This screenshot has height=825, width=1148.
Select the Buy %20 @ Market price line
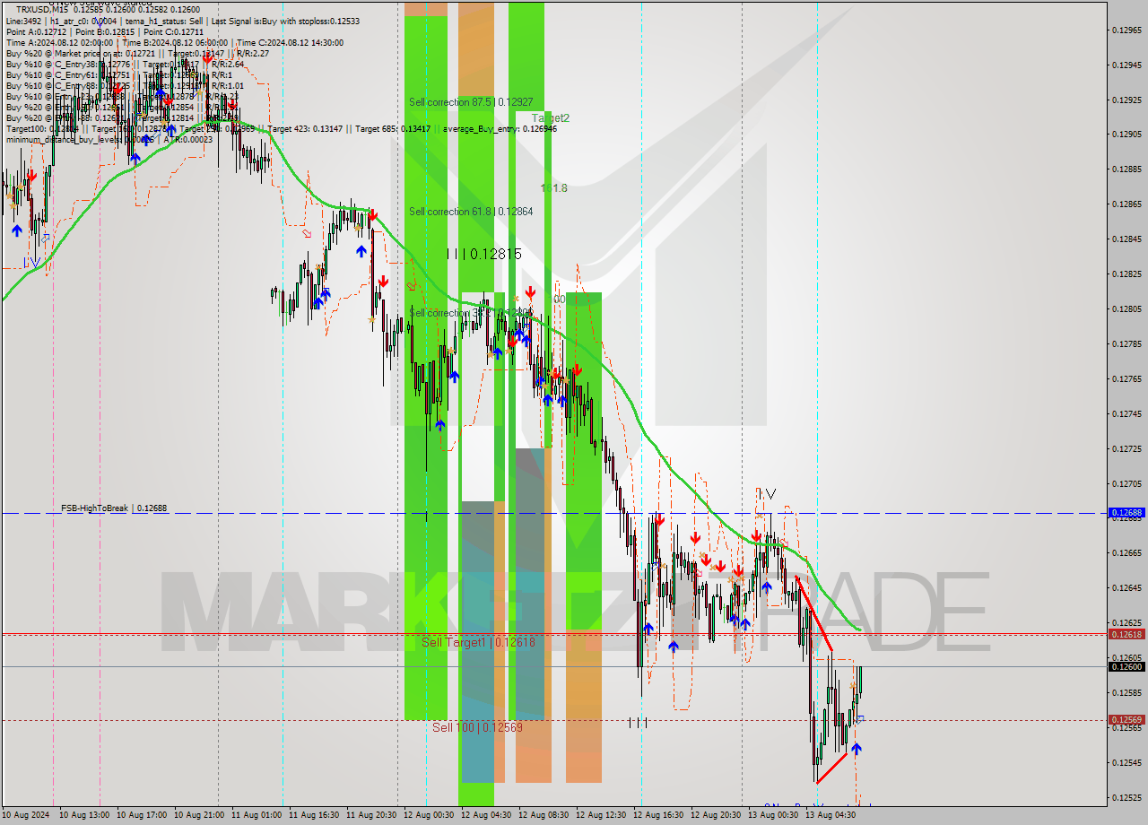click(x=137, y=53)
